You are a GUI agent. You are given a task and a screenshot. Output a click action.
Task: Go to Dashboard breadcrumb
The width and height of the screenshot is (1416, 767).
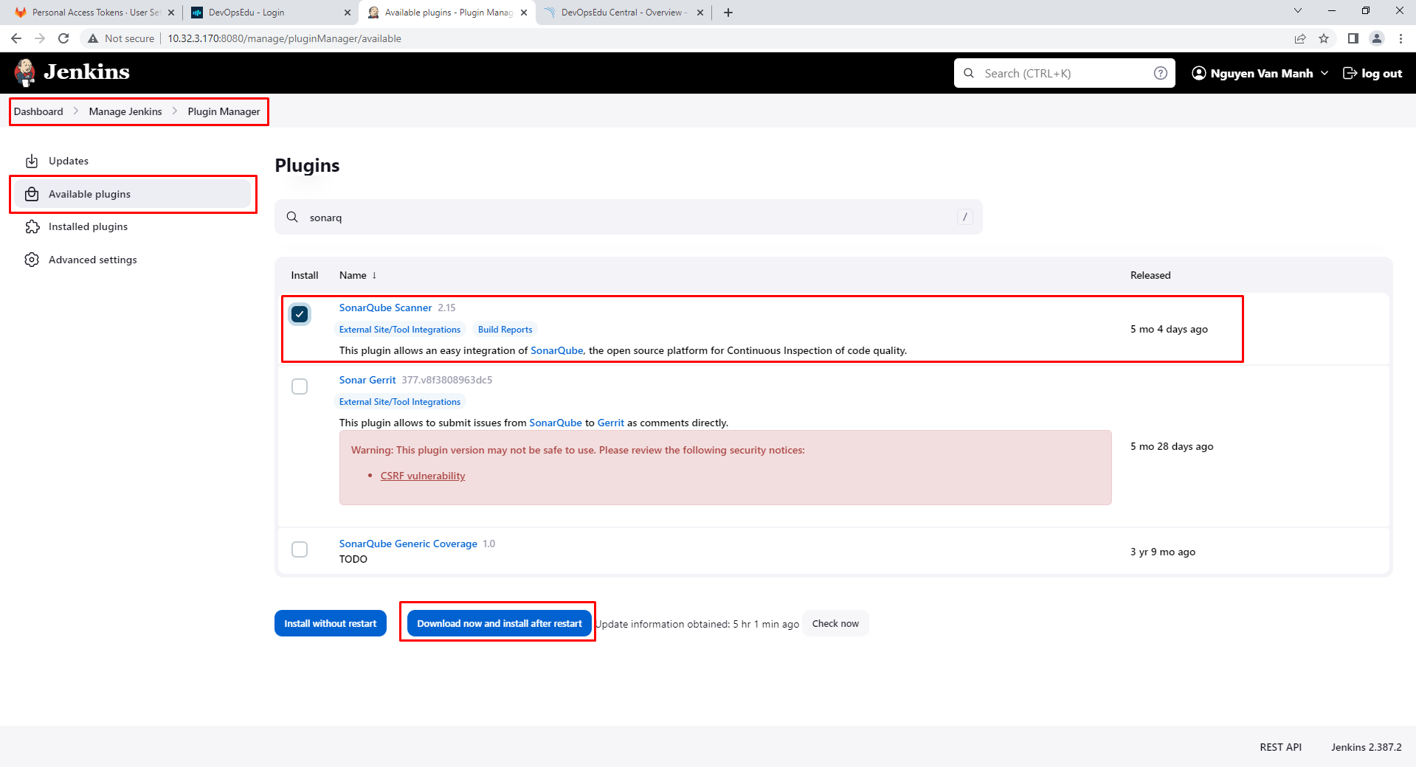(38, 111)
